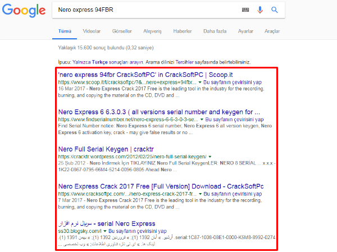Open the Araçlar search tools
This screenshot has height=252, width=337.
click(272, 31)
